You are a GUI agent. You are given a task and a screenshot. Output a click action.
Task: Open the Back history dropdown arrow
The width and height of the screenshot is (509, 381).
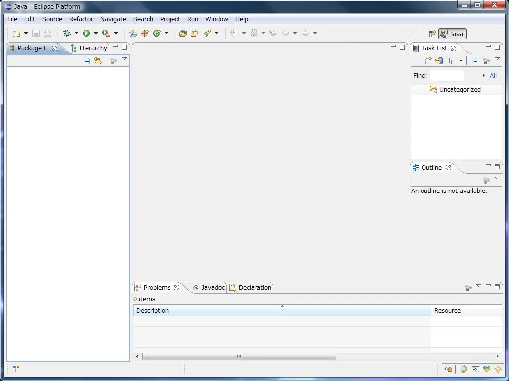(x=295, y=33)
